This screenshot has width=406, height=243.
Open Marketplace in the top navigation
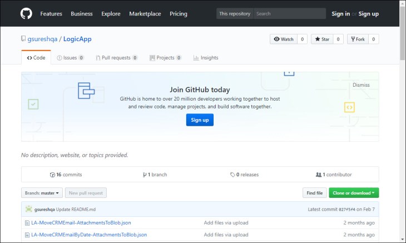coord(145,14)
